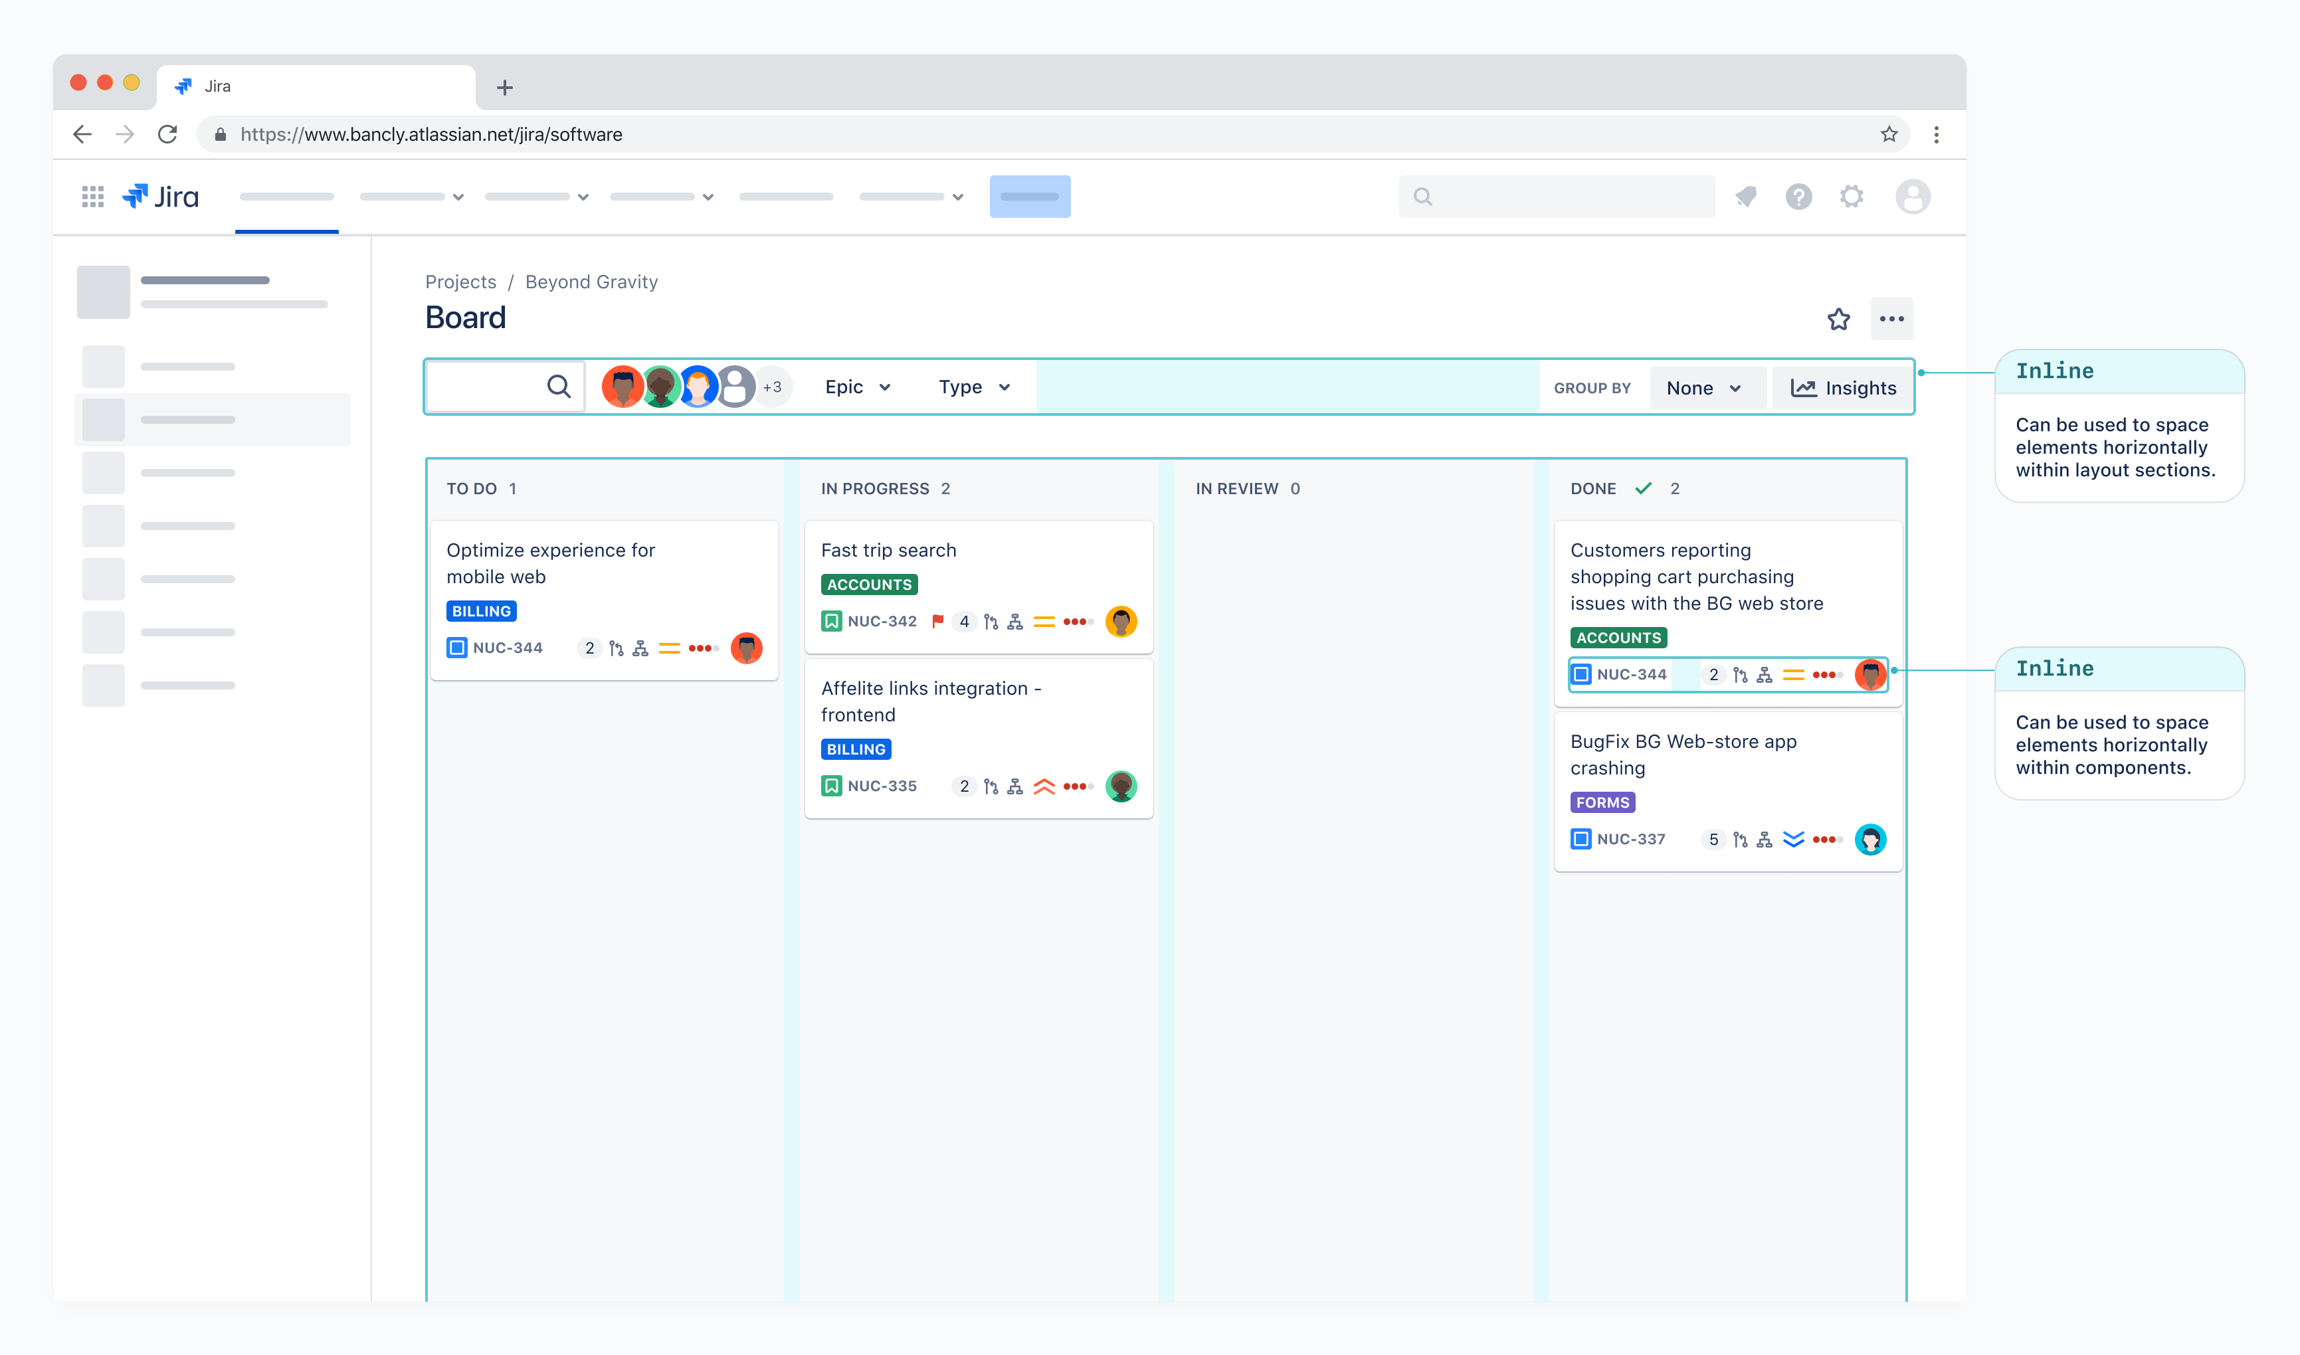
Task: Star the Board page
Action: 1838,319
